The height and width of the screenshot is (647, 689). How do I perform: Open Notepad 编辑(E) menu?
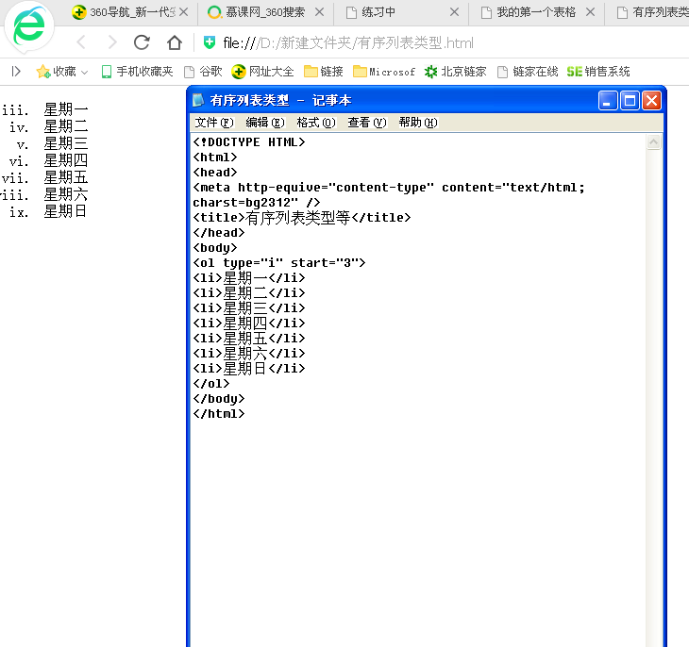[x=265, y=123]
